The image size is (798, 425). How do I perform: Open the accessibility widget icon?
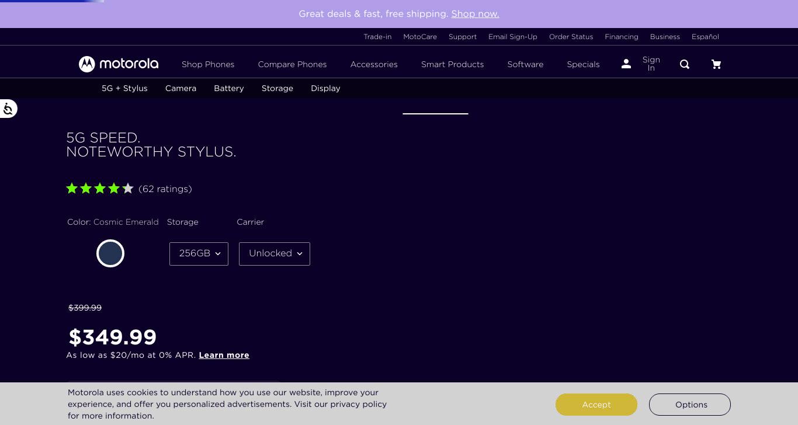click(8, 109)
